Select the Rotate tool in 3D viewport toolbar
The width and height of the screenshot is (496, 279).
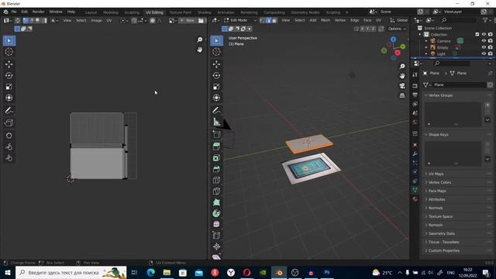(x=216, y=75)
